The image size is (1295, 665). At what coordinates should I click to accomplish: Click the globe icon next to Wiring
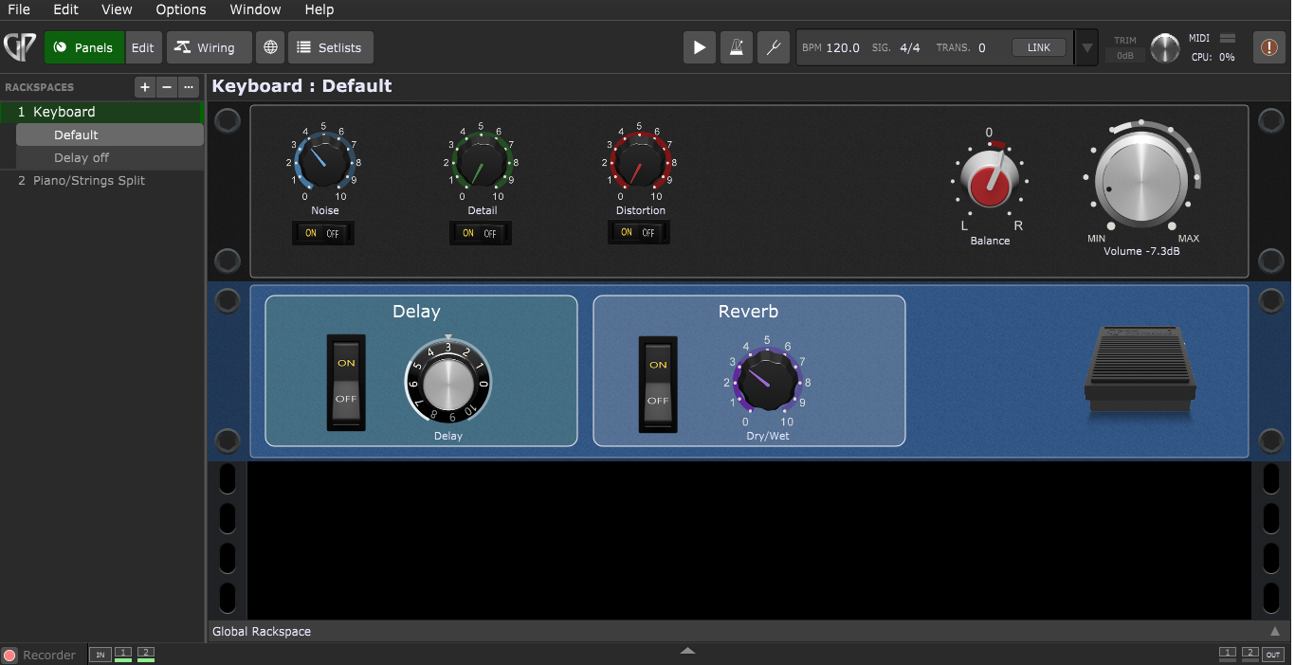coord(271,47)
